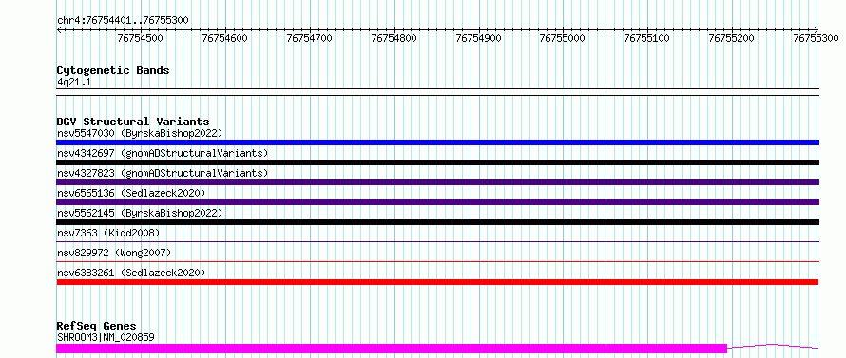Open nsv4327823 (gnomADStructuralVariants) label
846x358 pixels.
click(x=163, y=173)
